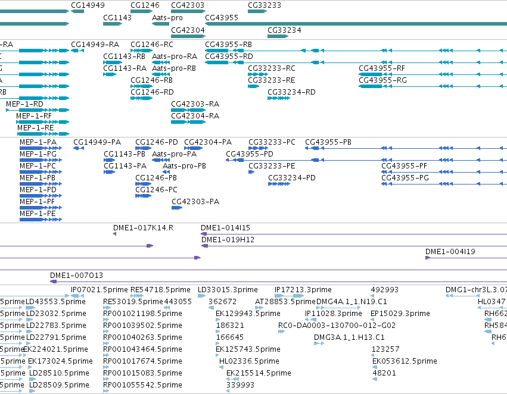Select protein CG43955-PF

tap(404, 166)
